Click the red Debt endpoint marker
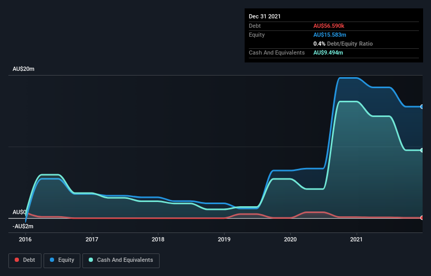 point(422,218)
